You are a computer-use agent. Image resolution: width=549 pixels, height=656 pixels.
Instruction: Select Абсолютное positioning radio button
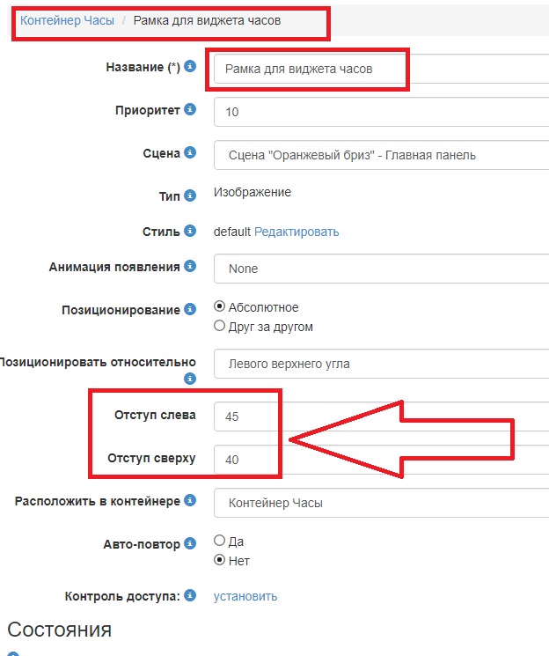click(x=220, y=307)
